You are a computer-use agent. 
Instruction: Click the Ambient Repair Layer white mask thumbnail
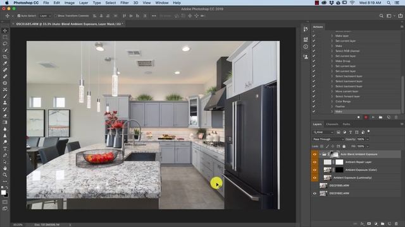pos(339,162)
